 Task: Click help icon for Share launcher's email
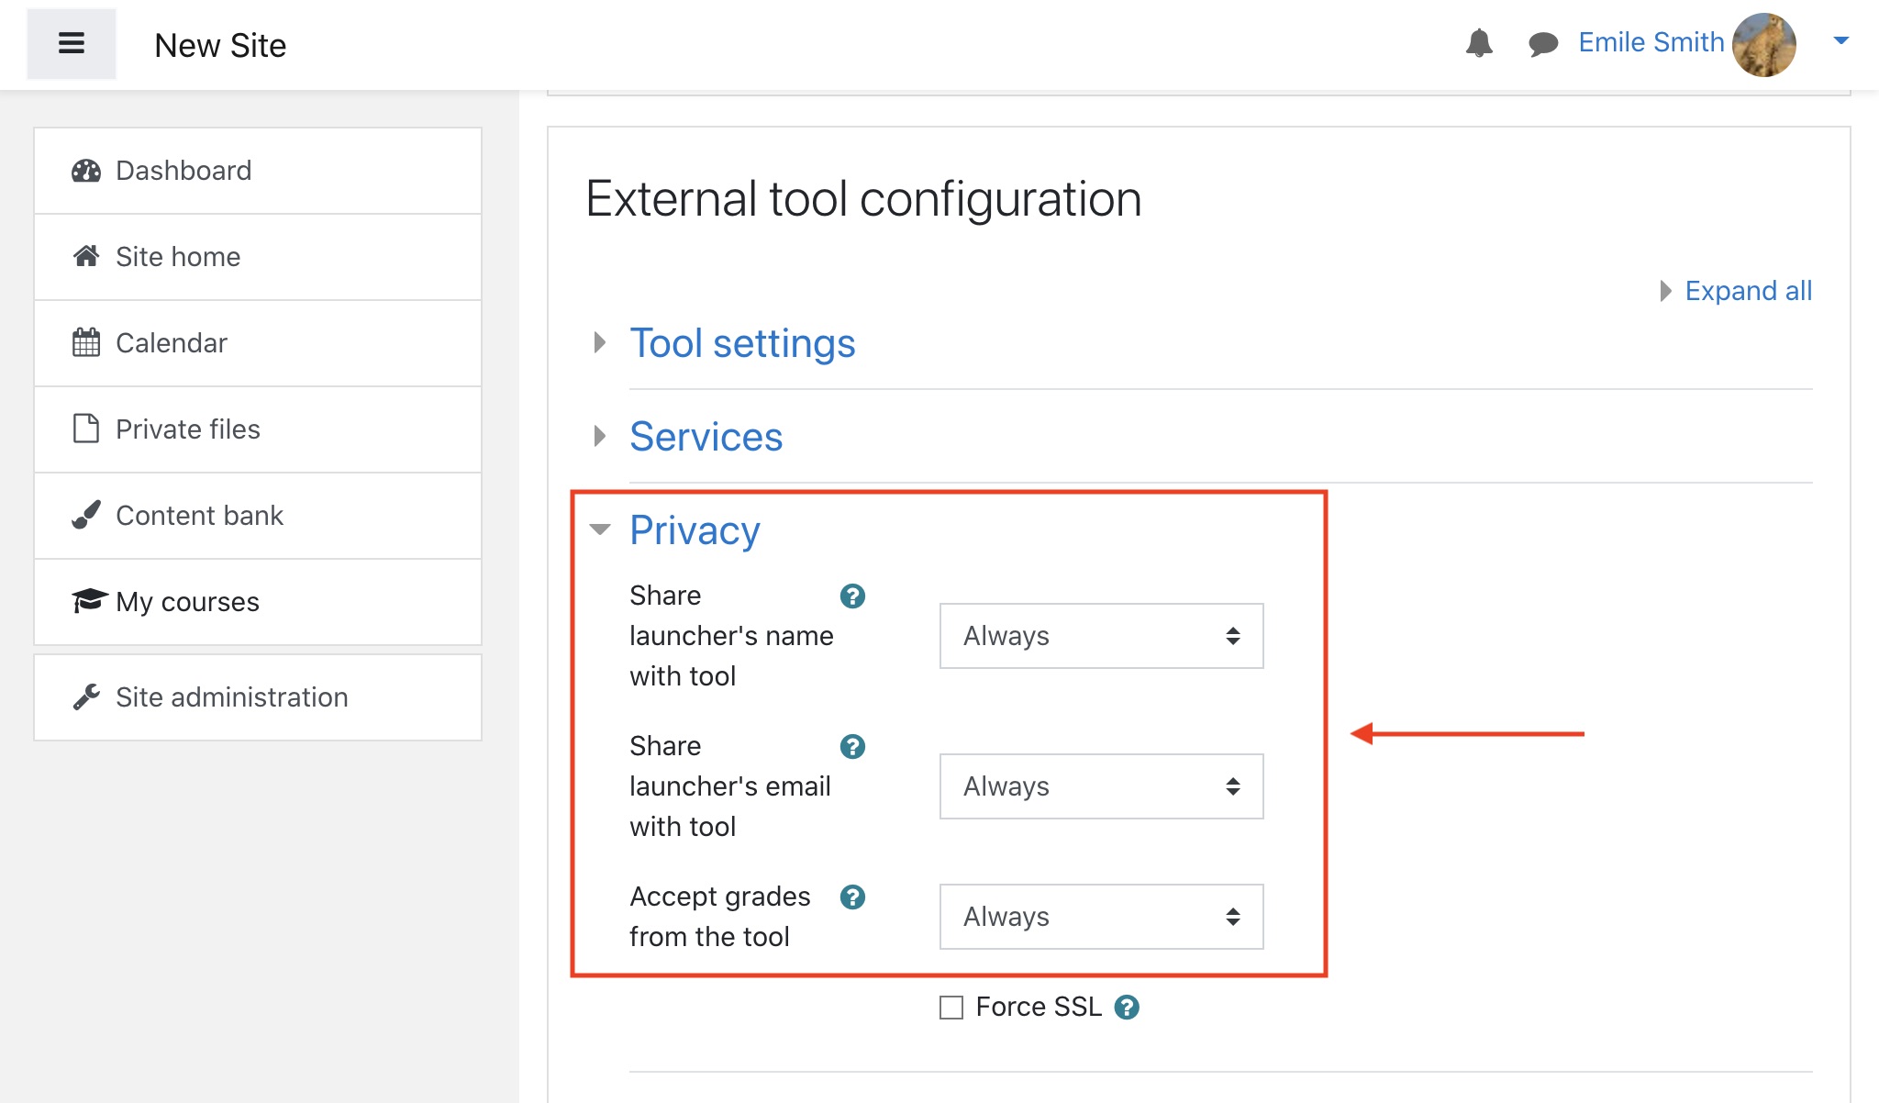852,747
